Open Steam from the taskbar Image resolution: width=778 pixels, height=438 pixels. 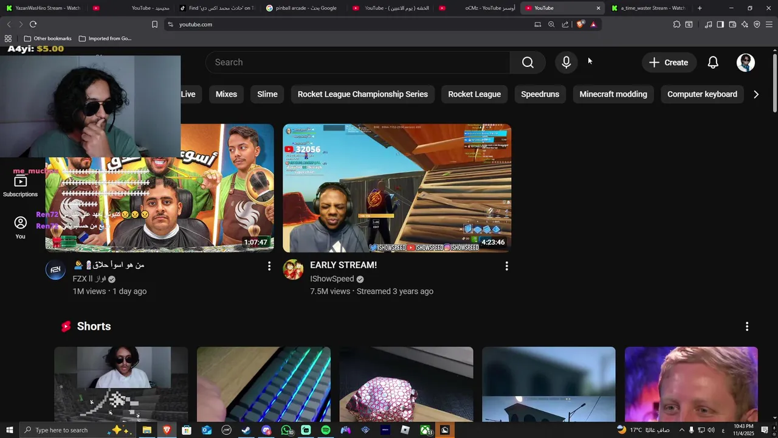click(x=246, y=430)
